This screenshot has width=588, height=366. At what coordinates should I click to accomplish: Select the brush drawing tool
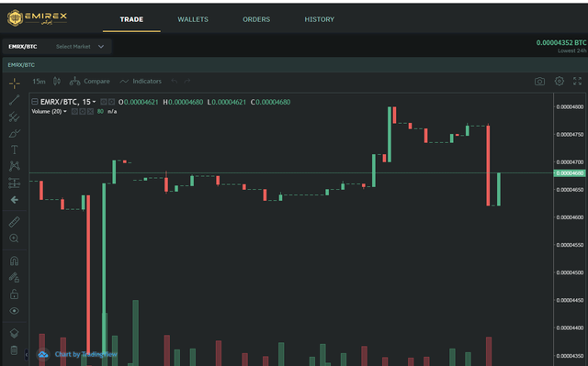pyautogui.click(x=15, y=133)
